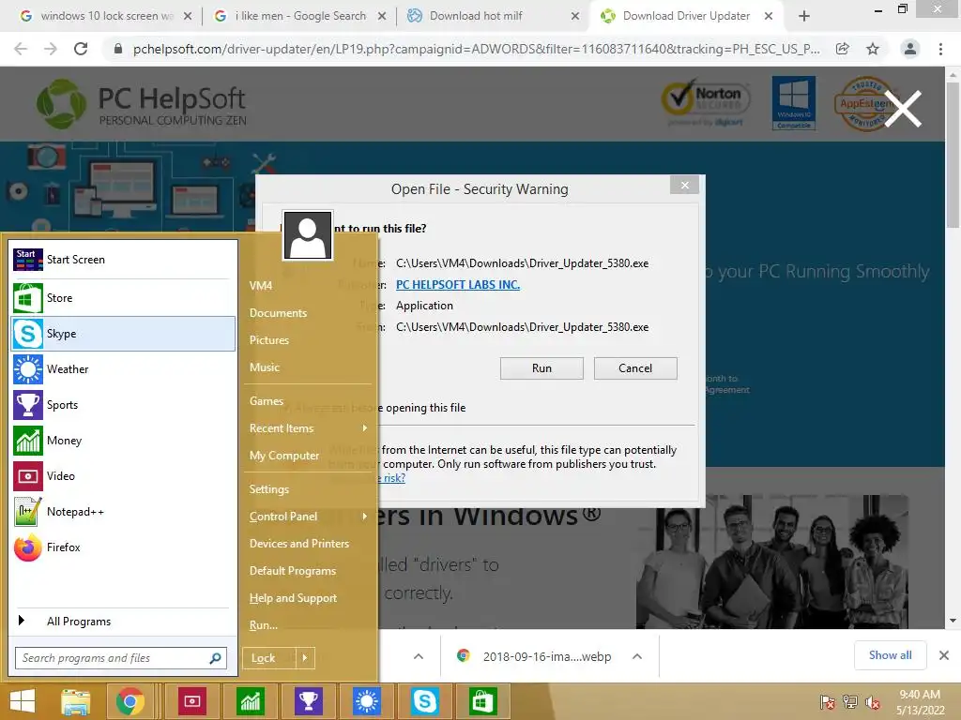The width and height of the screenshot is (961, 720).
Task: Open the Video app in Start menu
Action: (123, 475)
